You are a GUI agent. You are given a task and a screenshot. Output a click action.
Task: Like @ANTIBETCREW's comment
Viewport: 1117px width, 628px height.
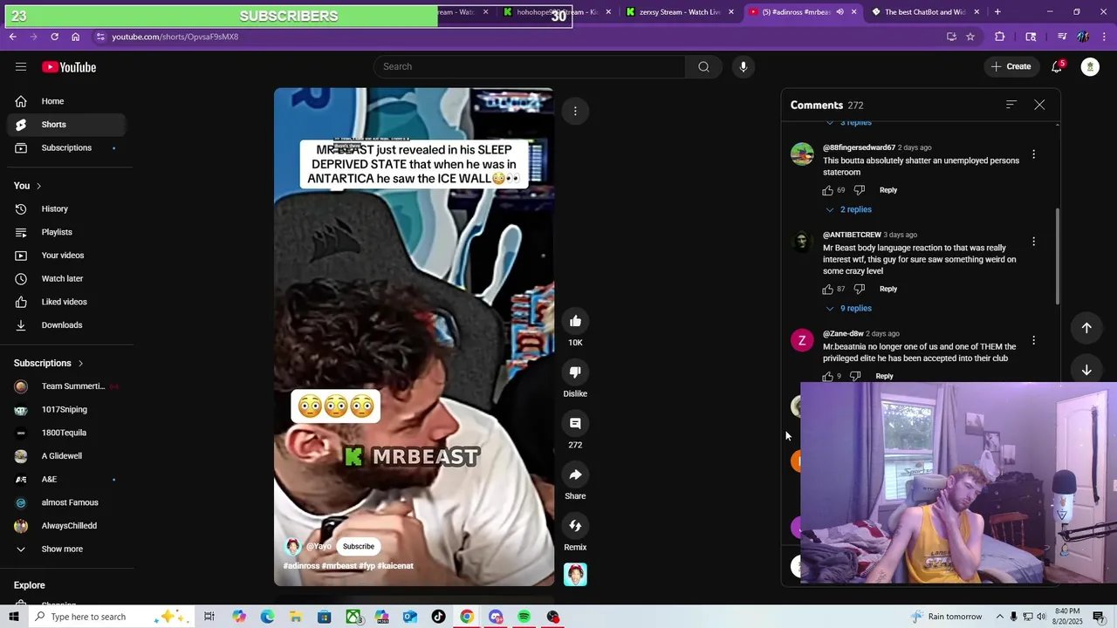(828, 289)
